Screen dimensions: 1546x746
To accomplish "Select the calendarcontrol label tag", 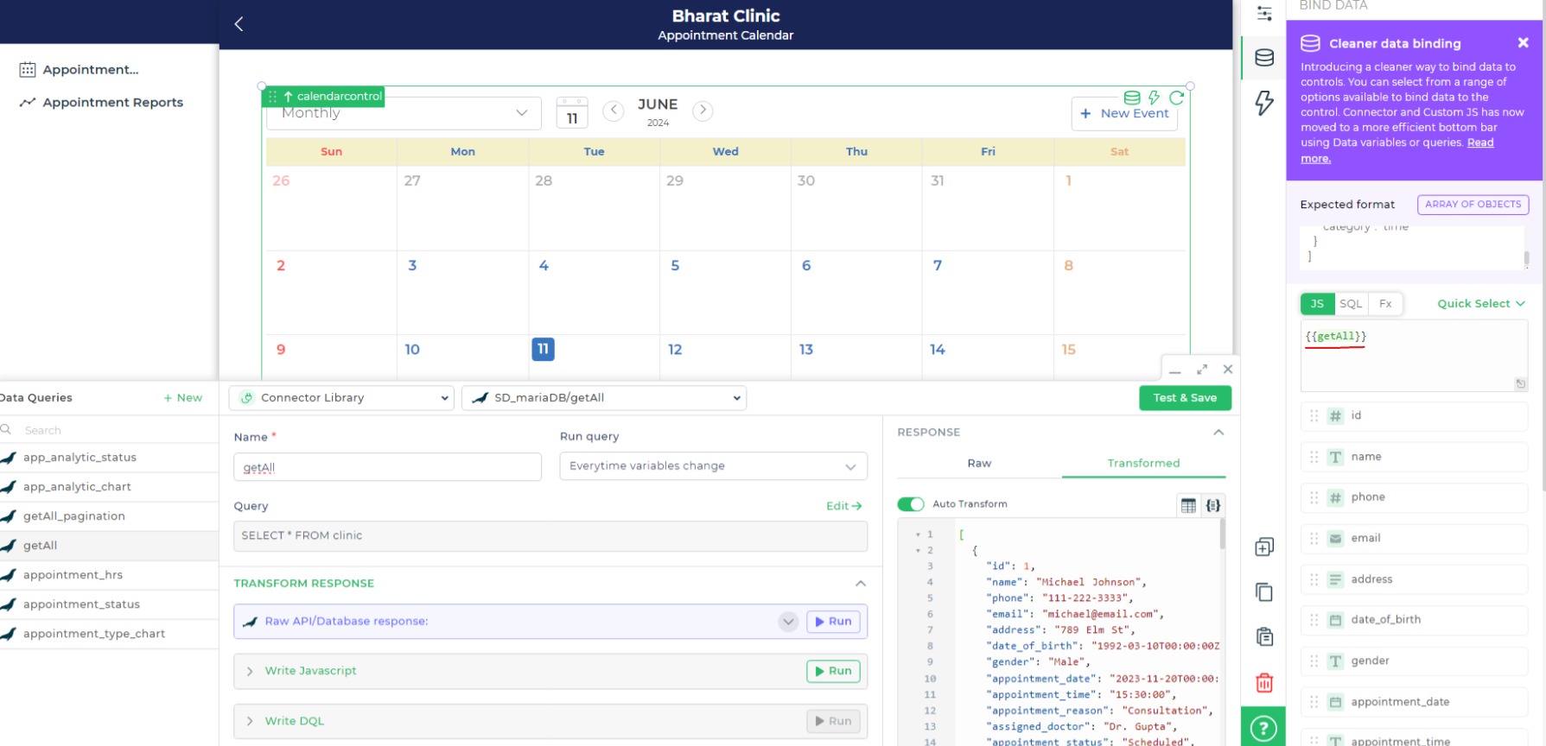I will tap(323, 97).
